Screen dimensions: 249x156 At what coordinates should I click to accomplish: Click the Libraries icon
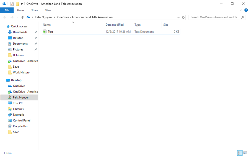click(10, 109)
